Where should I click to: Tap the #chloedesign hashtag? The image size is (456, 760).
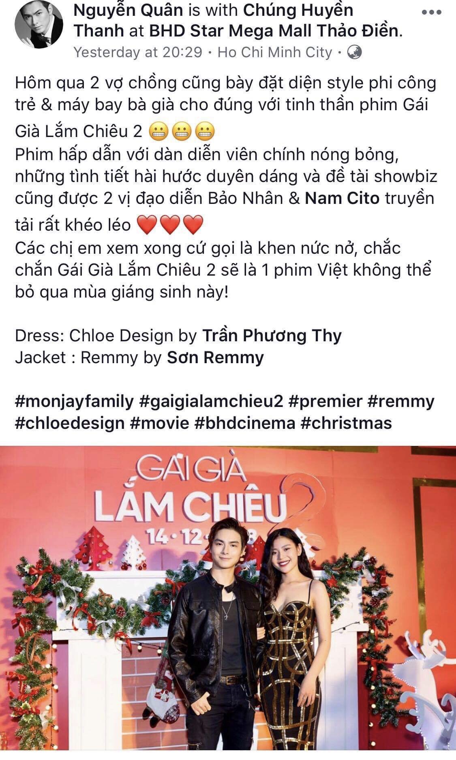coord(70,423)
